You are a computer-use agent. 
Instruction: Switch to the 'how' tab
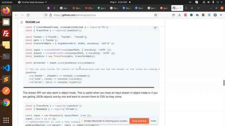[x=139, y=8]
